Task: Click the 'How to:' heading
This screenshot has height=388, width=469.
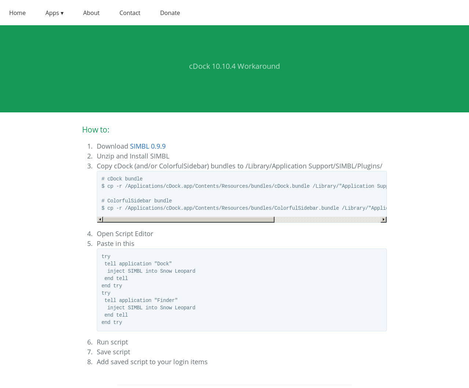Action: [96, 130]
